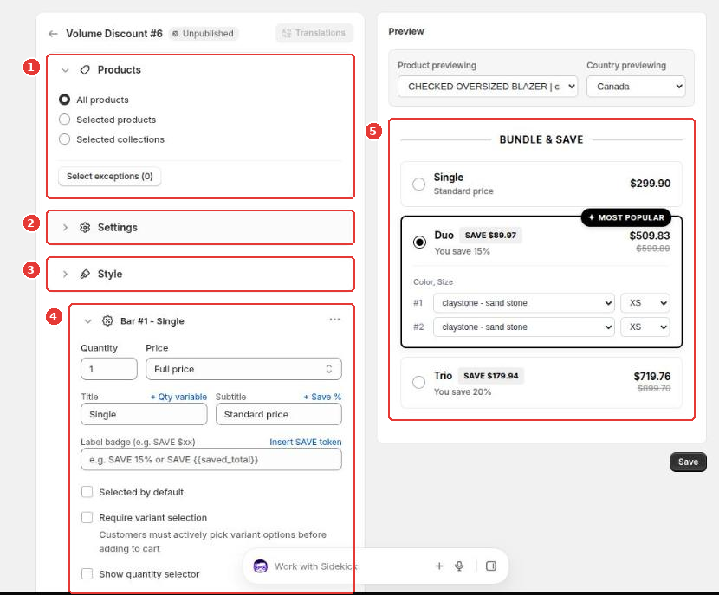
Task: Open the Country previewing Canada dropdown
Action: (x=636, y=87)
